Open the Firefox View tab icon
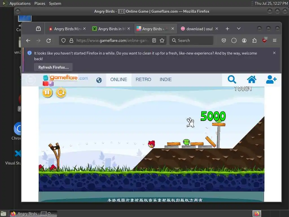The height and width of the screenshot is (217, 289). tap(38, 29)
